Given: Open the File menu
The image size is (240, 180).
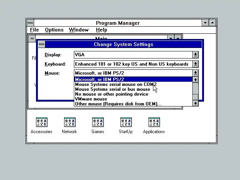Looking at the screenshot, I should click(34, 30).
